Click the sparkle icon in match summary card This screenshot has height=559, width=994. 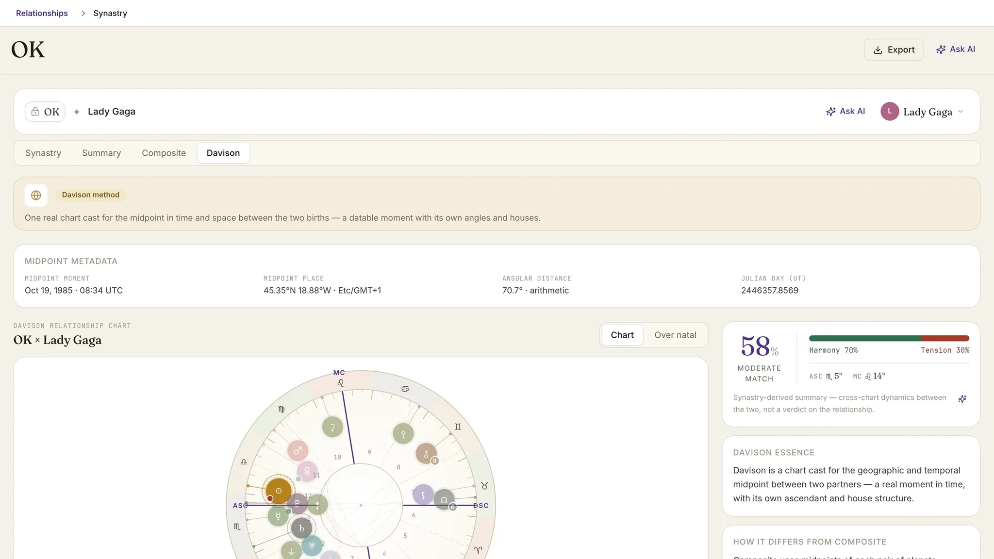tap(962, 399)
